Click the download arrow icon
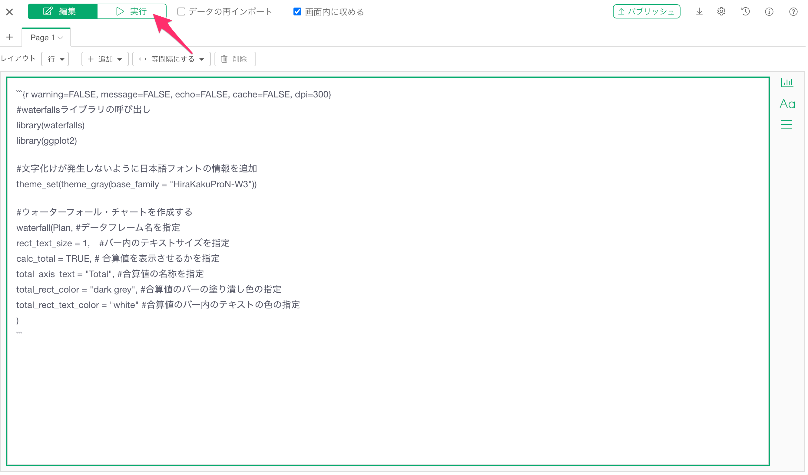This screenshot has width=808, height=475. click(699, 12)
